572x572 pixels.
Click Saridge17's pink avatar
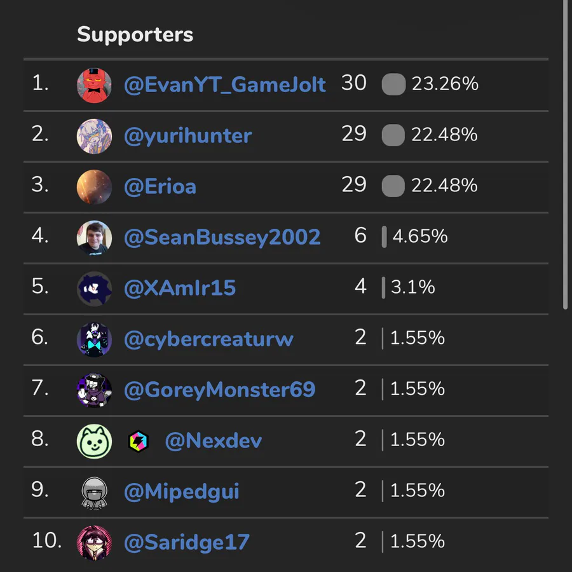pos(94,542)
